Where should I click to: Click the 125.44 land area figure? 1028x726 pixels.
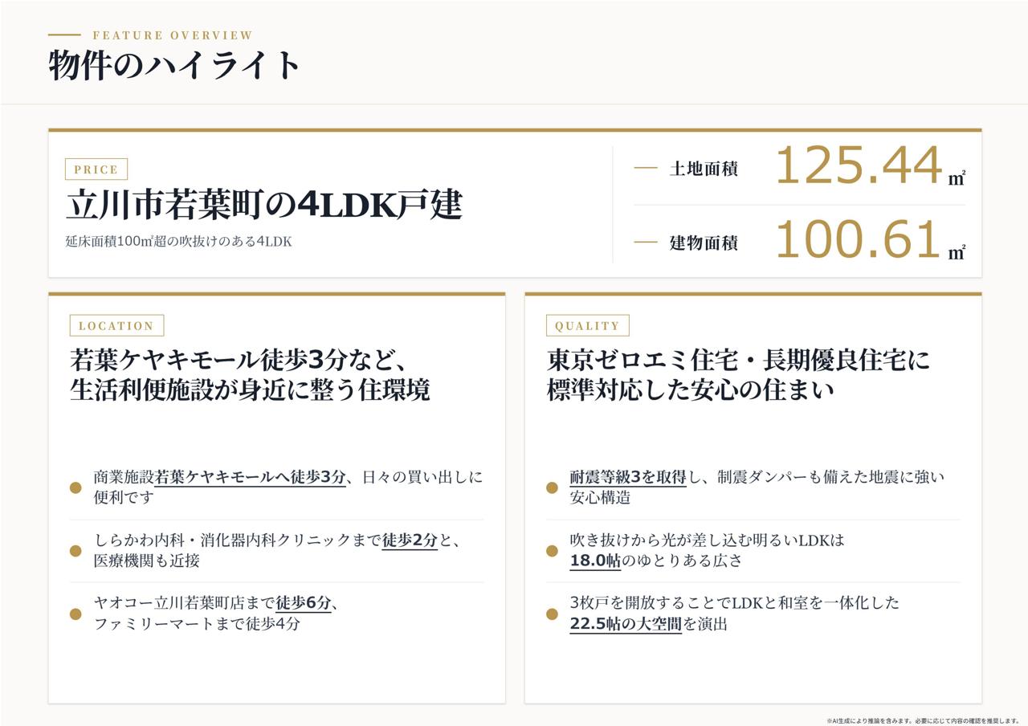(x=858, y=165)
